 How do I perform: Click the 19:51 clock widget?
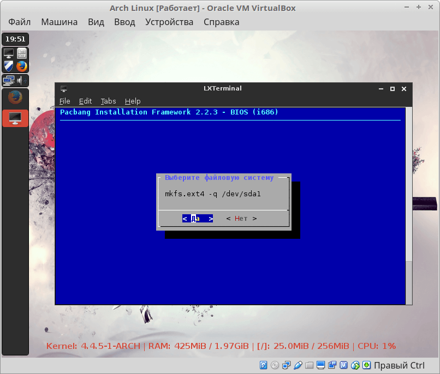click(15, 39)
